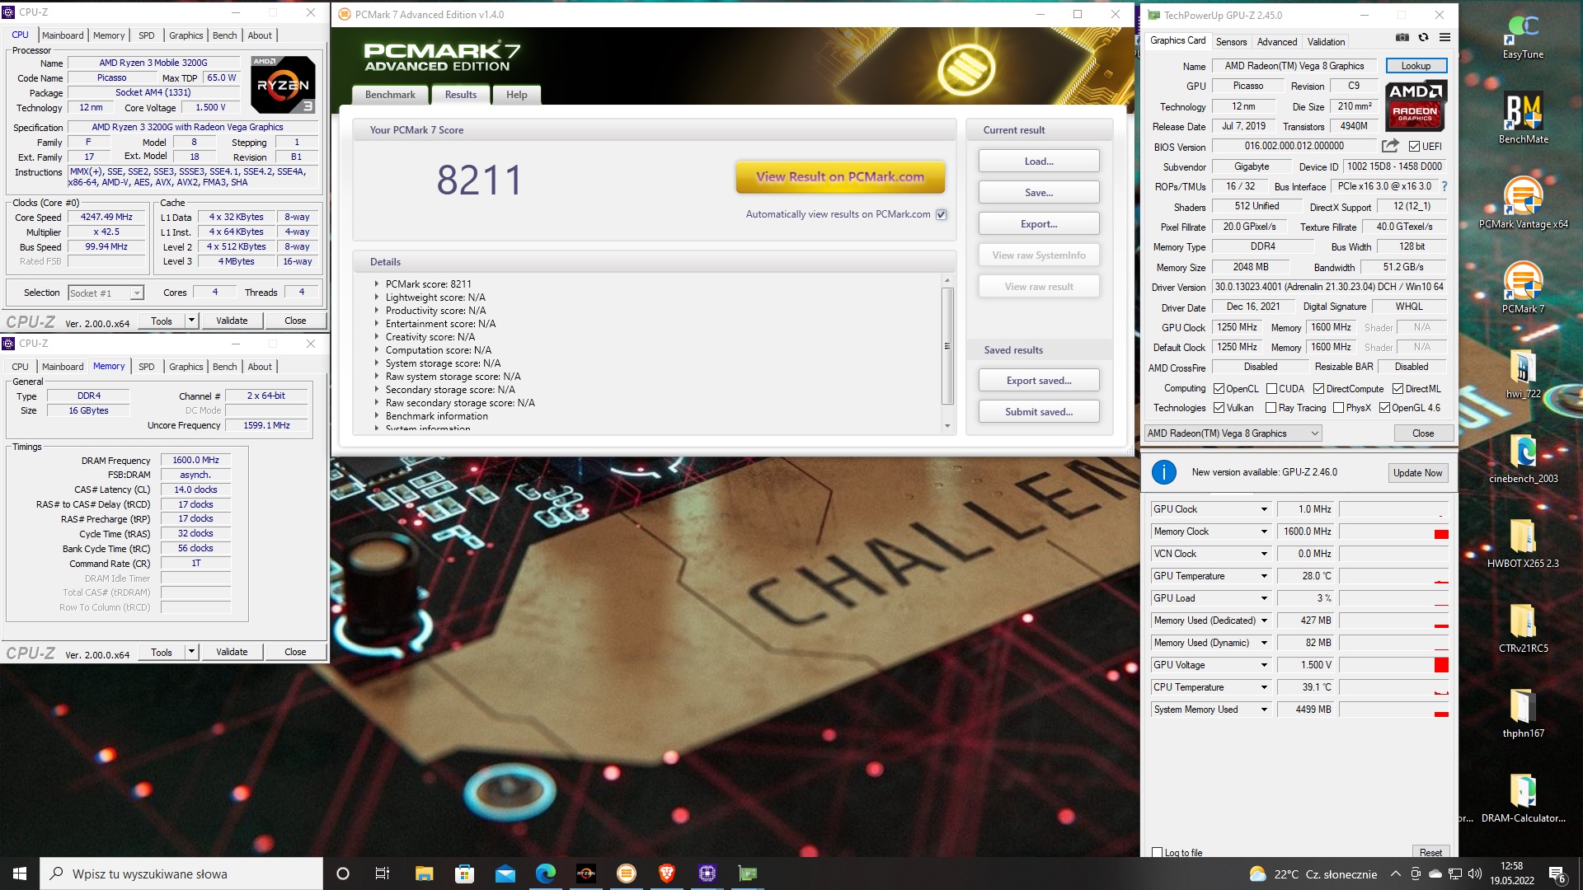Click Update Now in GPU-Z
The height and width of the screenshot is (890, 1583).
[1417, 473]
